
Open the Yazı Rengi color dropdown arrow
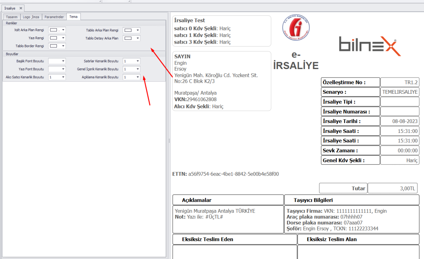[63, 38]
